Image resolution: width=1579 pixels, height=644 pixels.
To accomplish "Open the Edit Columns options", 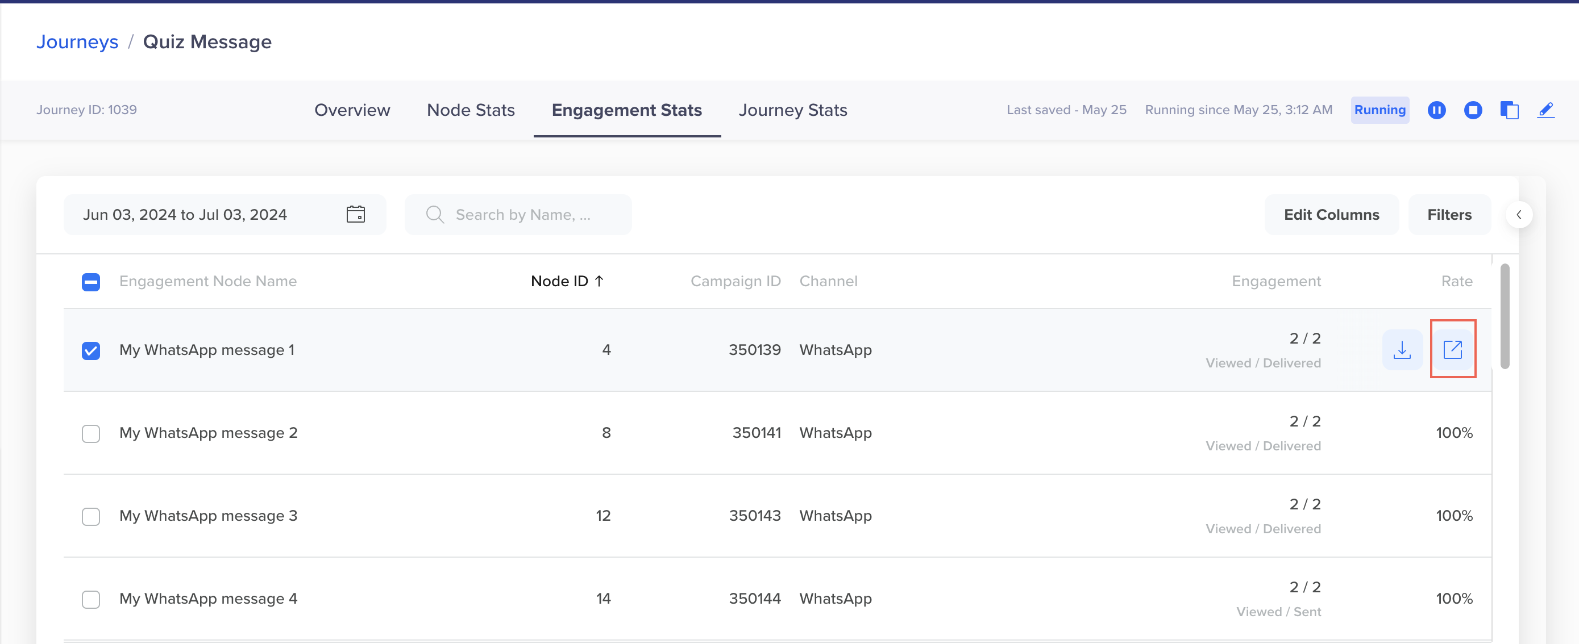I will pyautogui.click(x=1331, y=214).
